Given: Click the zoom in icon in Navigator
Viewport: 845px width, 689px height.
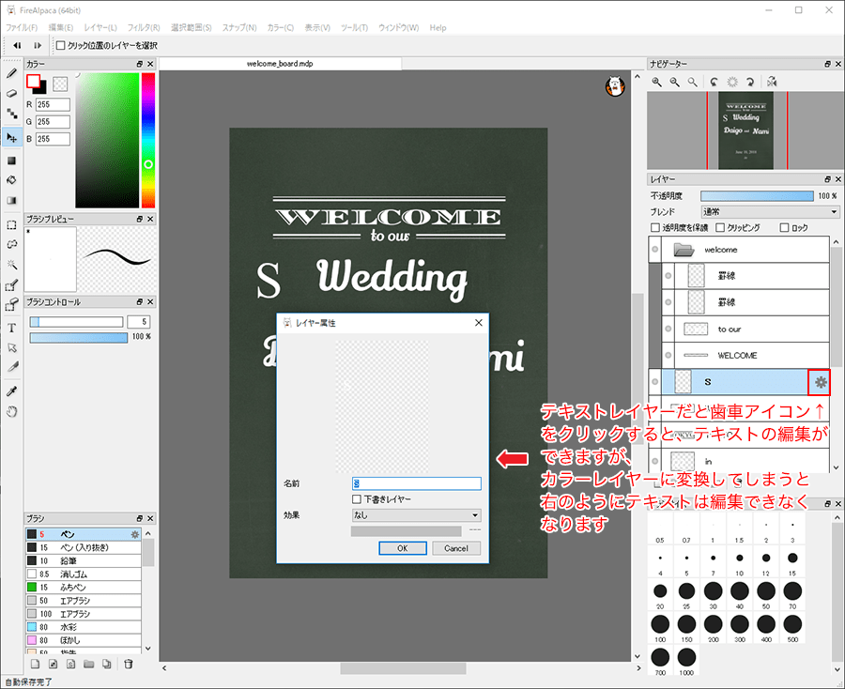Looking at the screenshot, I should click(x=657, y=82).
